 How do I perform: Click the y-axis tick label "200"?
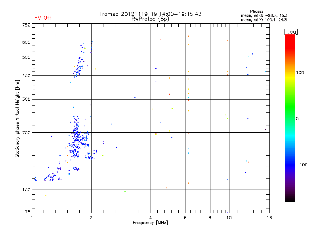(x=26, y=133)
